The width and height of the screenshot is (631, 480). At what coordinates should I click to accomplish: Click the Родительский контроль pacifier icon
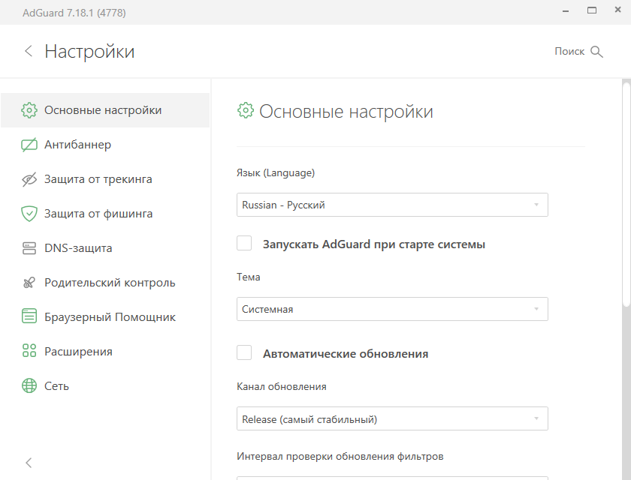click(29, 283)
